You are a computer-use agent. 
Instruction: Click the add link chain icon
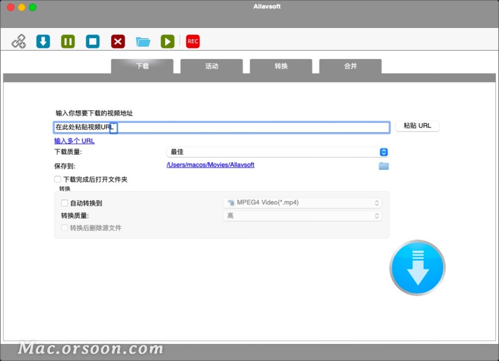pos(18,41)
